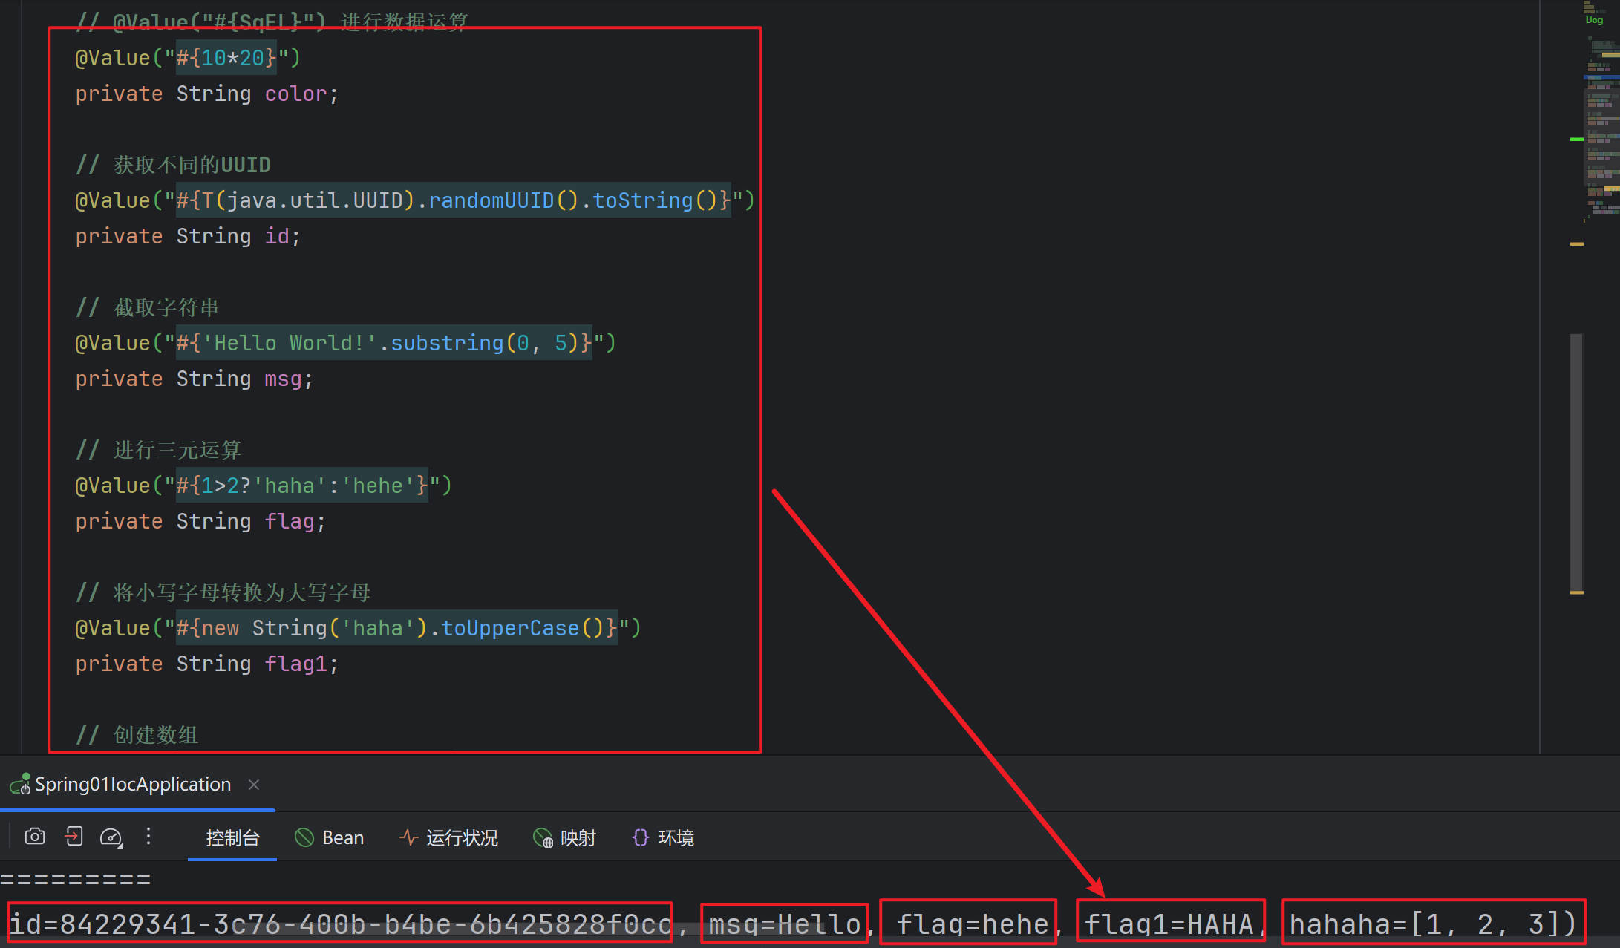Open the profiler gauge dropdown icon
This screenshot has height=948, width=1620.
click(x=111, y=837)
